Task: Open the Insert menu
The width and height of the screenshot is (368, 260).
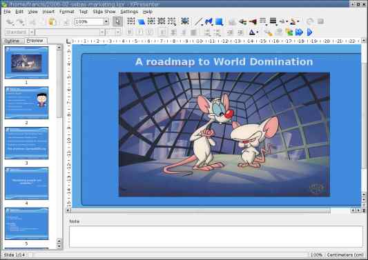Action: (x=48, y=12)
